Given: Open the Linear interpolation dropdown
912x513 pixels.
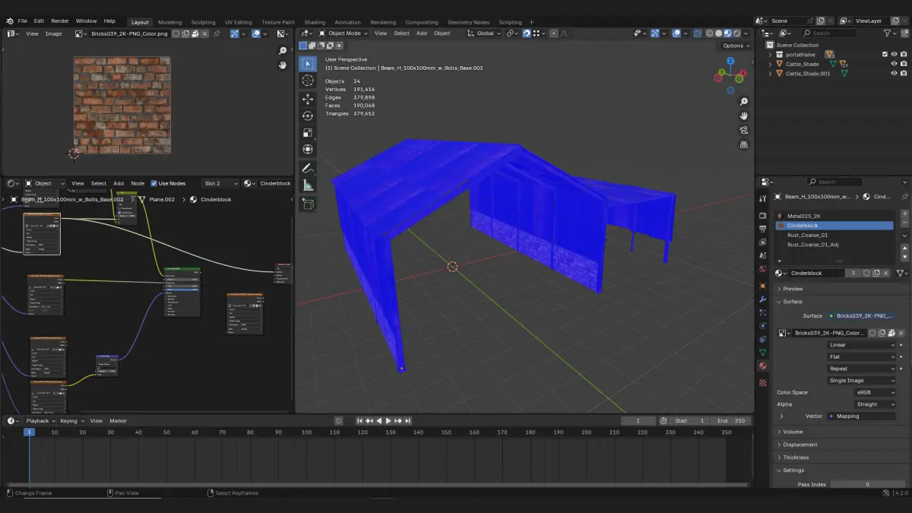Looking at the screenshot, I should (x=862, y=345).
